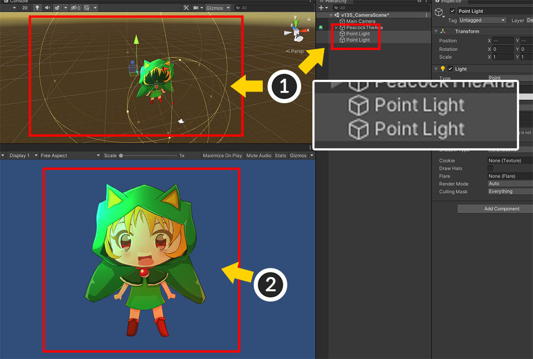The width and height of the screenshot is (533, 359).
Task: Toggle scene audio with the speaker icon
Action: tap(47, 7)
